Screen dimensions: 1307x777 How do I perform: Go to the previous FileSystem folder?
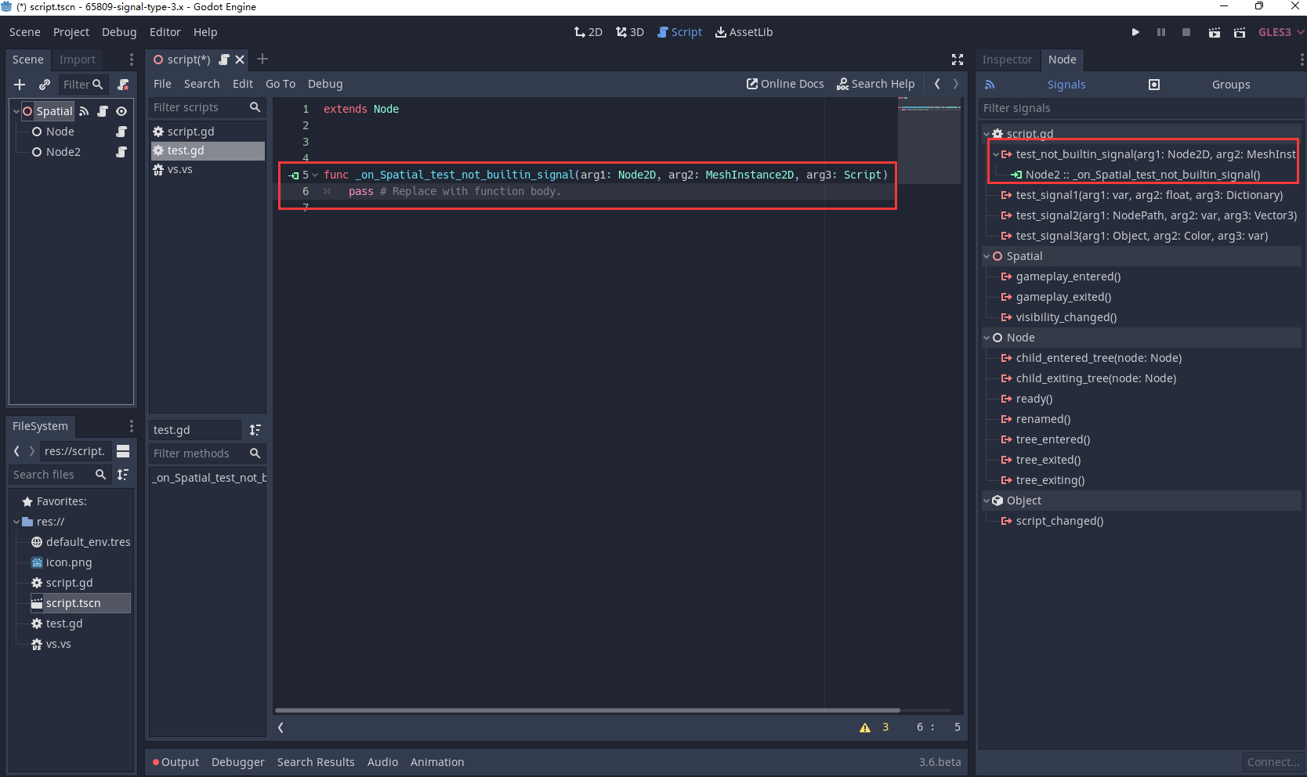tap(16, 451)
